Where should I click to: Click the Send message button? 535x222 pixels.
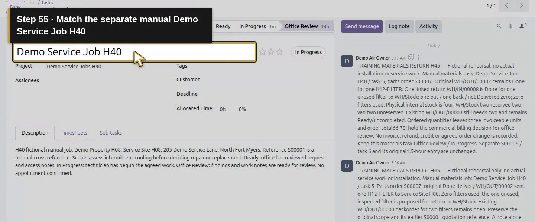[362, 26]
